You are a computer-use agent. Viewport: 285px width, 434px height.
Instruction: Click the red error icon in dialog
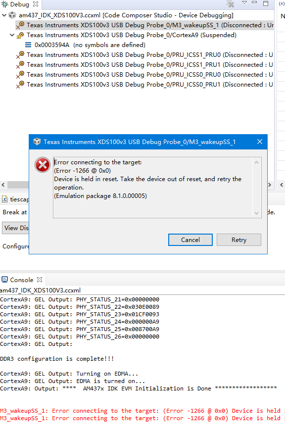pyautogui.click(x=43, y=165)
